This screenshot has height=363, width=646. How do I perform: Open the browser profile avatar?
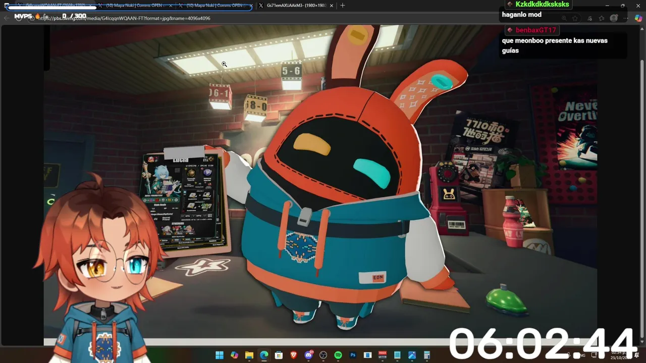tap(614, 18)
